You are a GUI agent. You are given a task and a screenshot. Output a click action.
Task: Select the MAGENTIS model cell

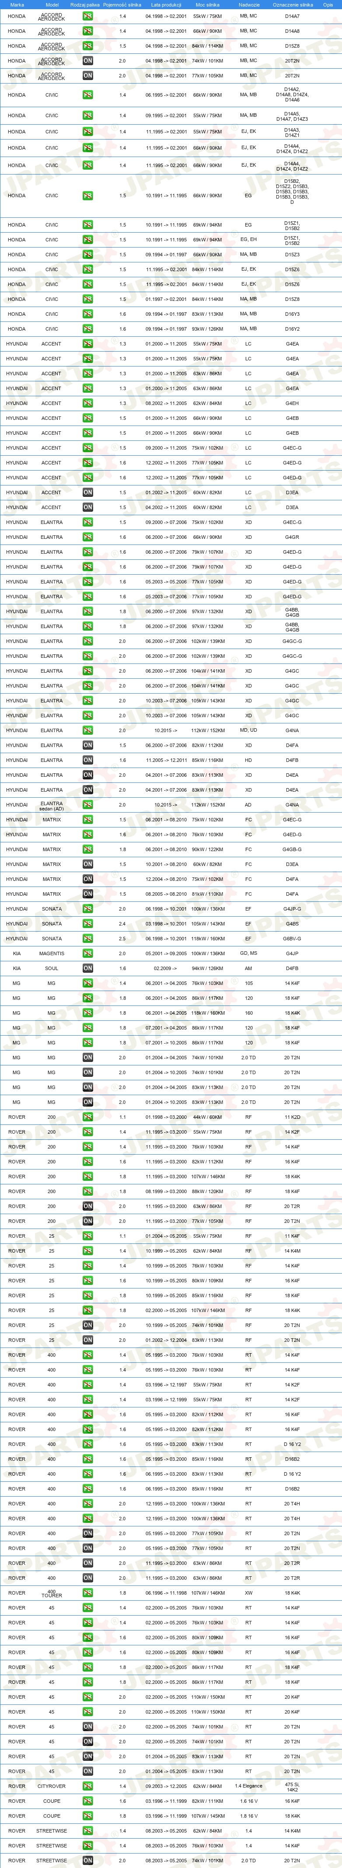pyautogui.click(x=52, y=953)
